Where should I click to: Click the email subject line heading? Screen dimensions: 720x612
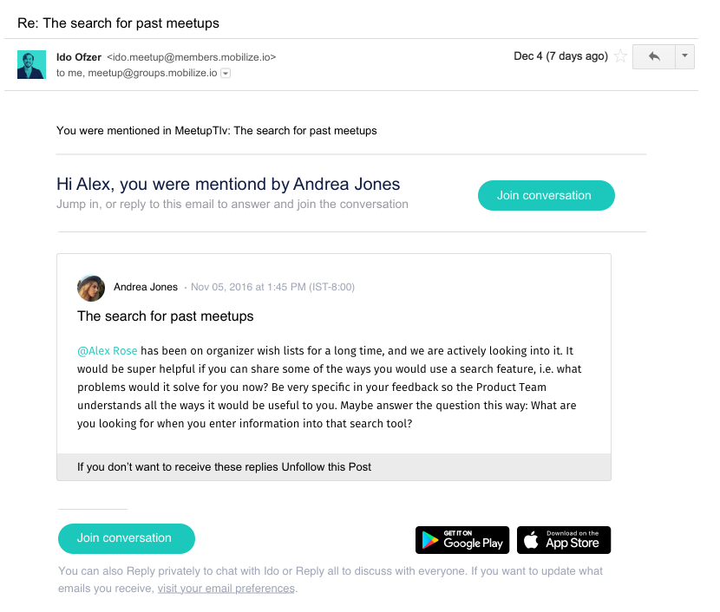coord(118,23)
